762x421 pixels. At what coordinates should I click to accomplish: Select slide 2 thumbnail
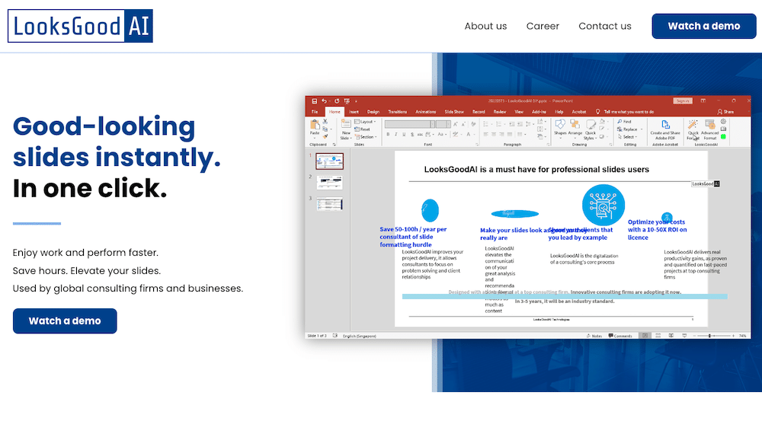pos(329,182)
